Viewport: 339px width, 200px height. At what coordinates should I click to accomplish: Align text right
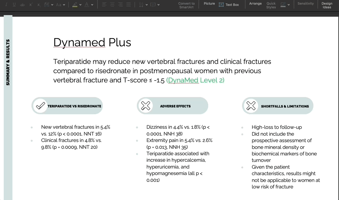121,5
